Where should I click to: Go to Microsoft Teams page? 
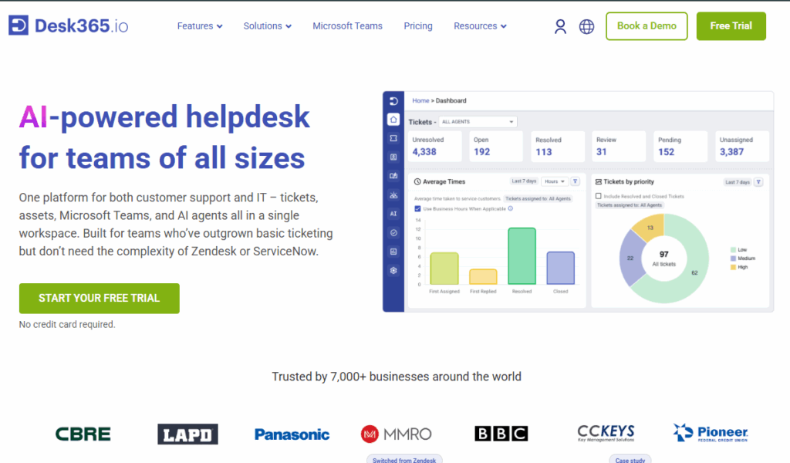[x=348, y=26]
